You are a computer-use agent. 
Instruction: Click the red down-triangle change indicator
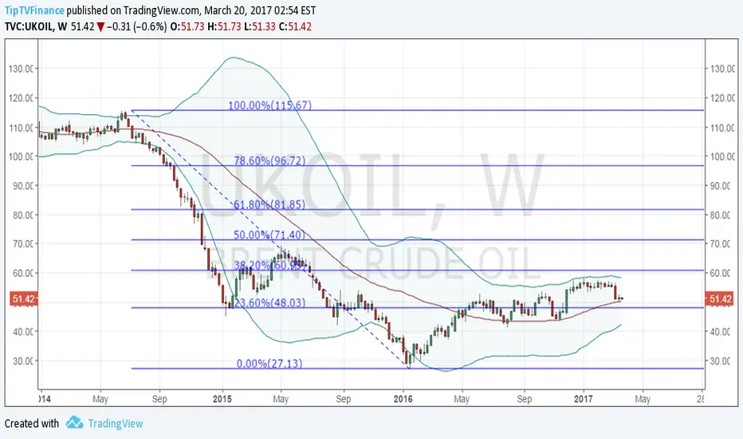click(x=100, y=27)
